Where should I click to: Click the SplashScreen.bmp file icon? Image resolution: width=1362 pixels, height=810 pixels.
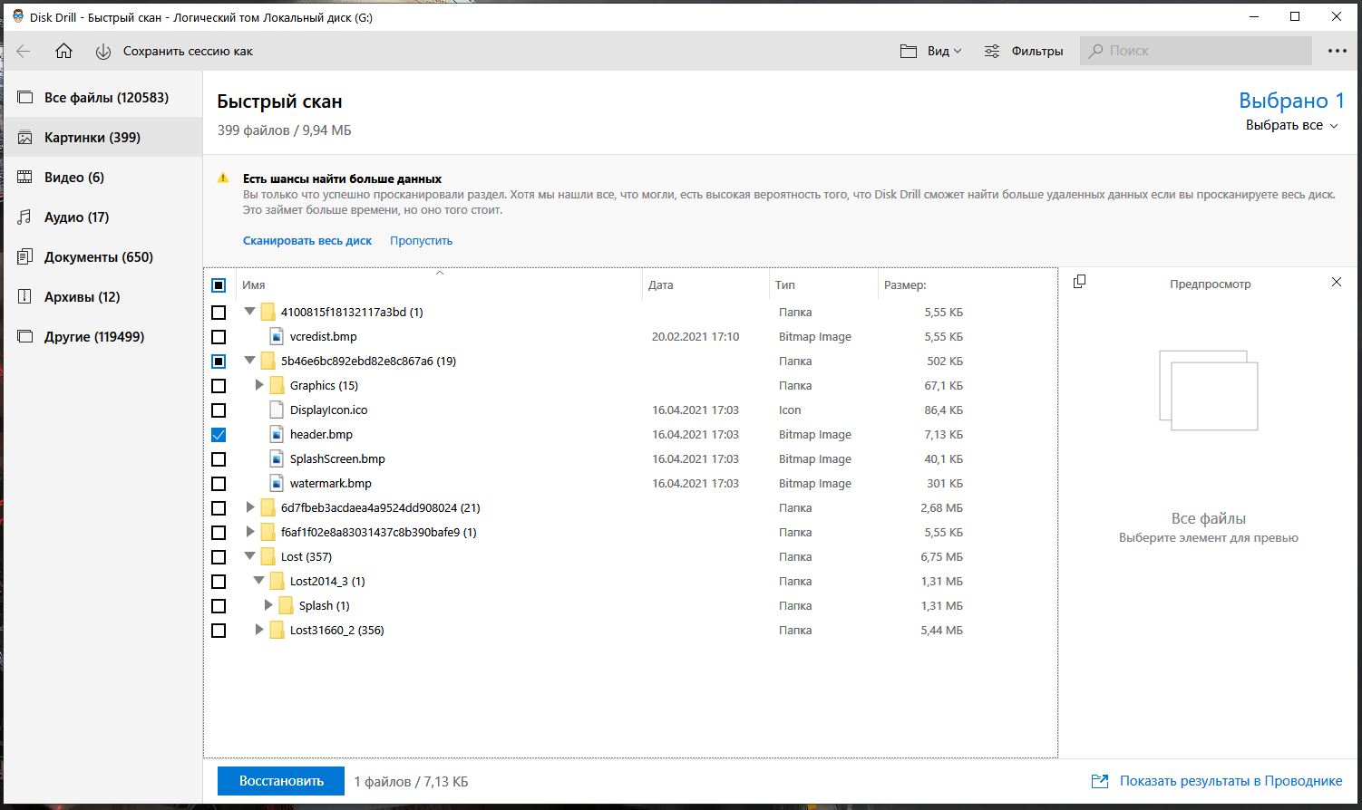point(277,458)
